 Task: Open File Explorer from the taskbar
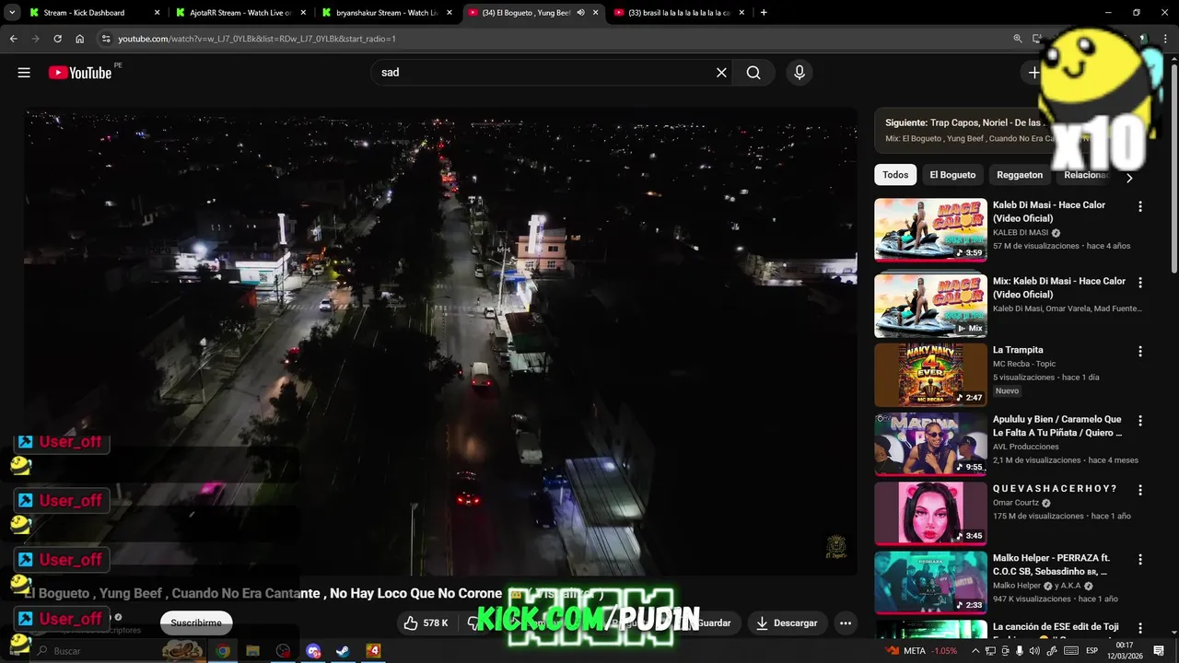pyautogui.click(x=252, y=651)
